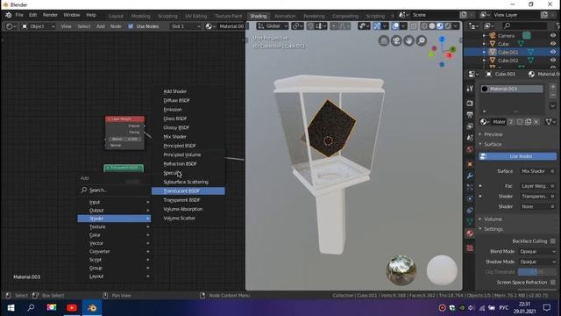This screenshot has width=561, height=316.
Task: Open the Blend Mode dropdown
Action: pyautogui.click(x=537, y=252)
